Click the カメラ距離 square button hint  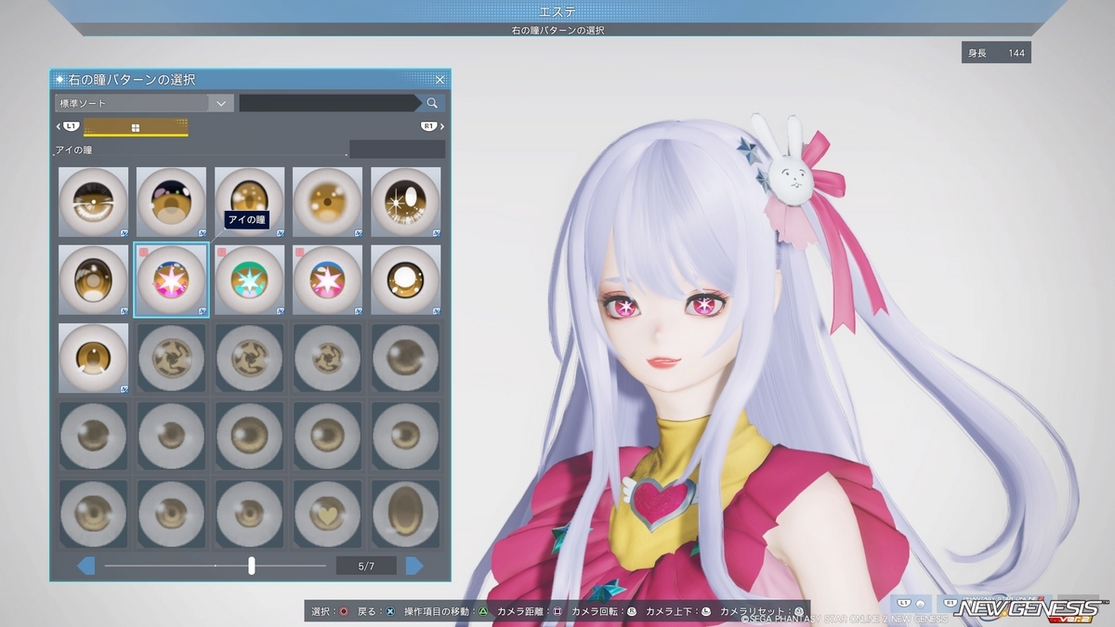(x=530, y=612)
